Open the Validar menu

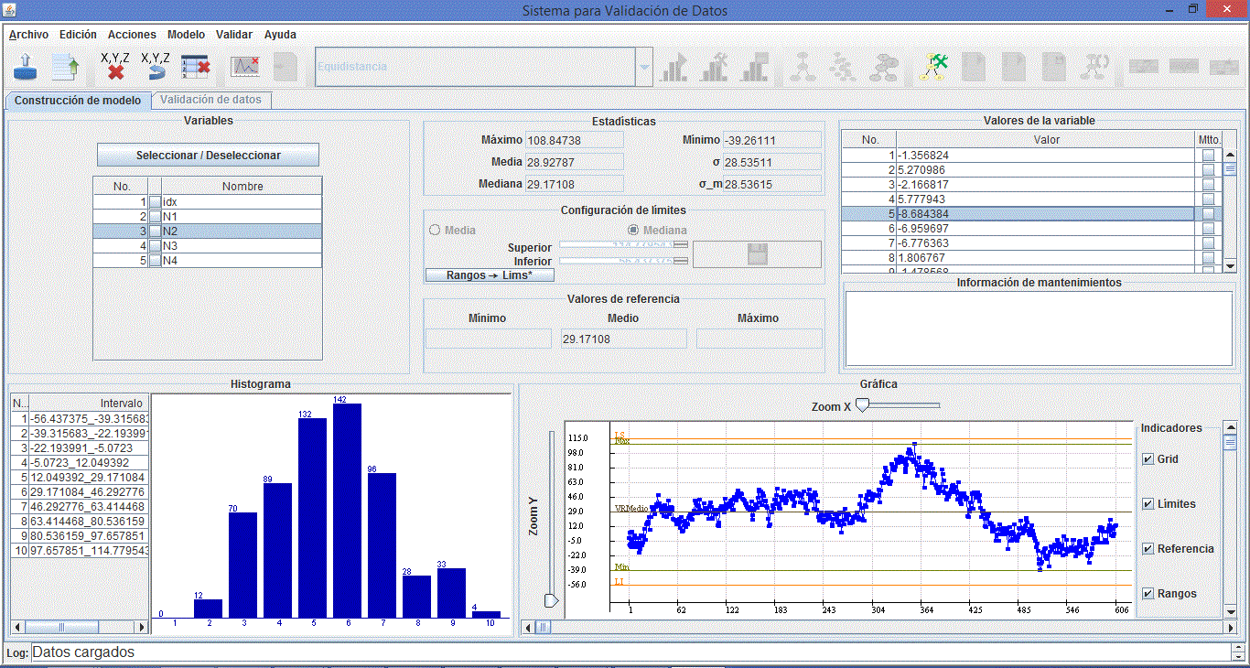coord(234,34)
